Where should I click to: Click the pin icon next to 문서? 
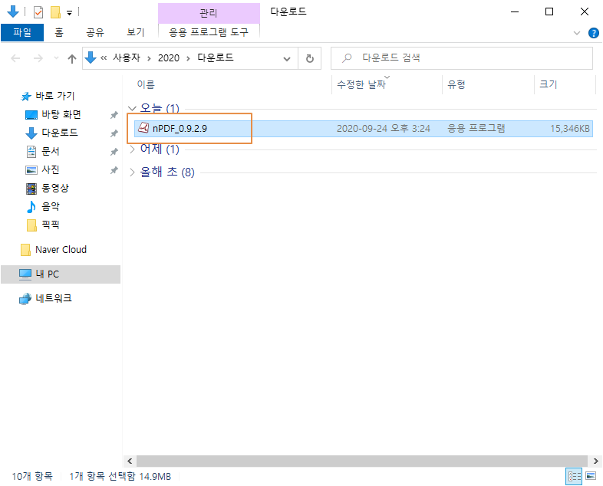114,152
